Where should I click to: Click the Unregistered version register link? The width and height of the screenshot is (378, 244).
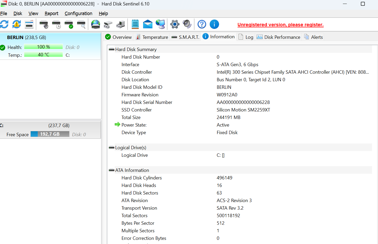tap(280, 25)
